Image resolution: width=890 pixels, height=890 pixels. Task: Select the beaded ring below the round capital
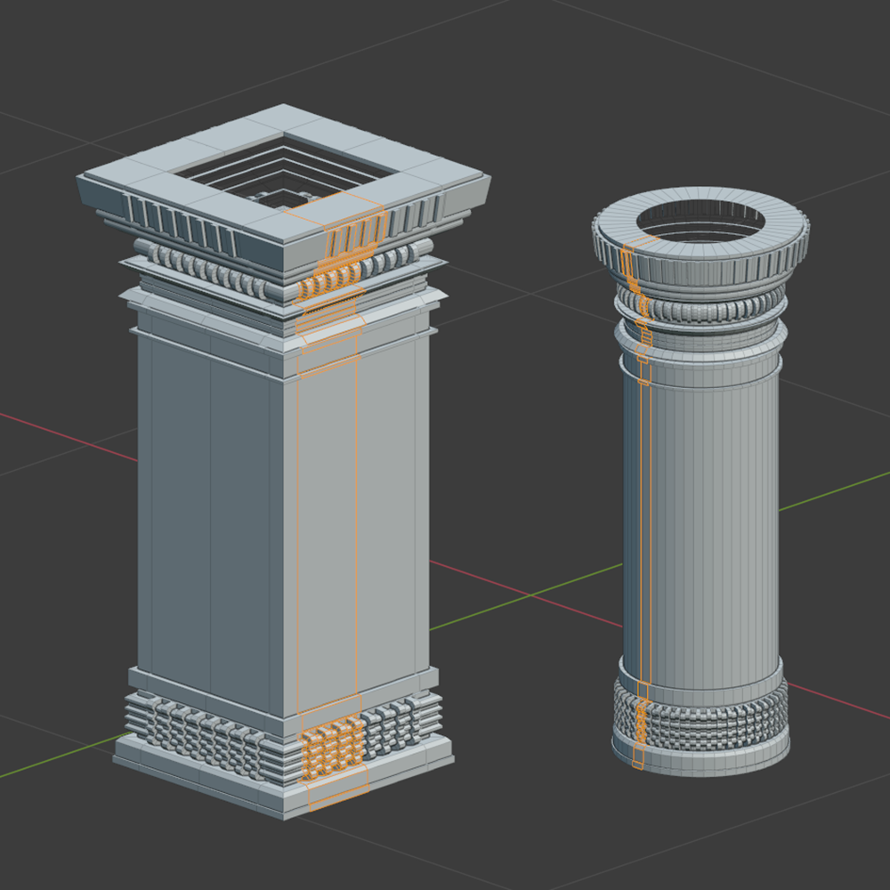pos(712,310)
